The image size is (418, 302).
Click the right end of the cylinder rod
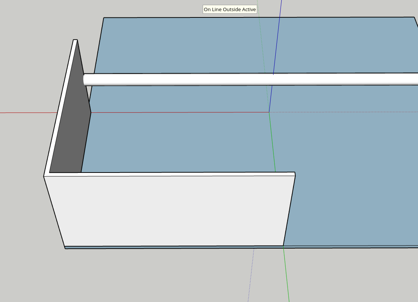(x=415, y=82)
